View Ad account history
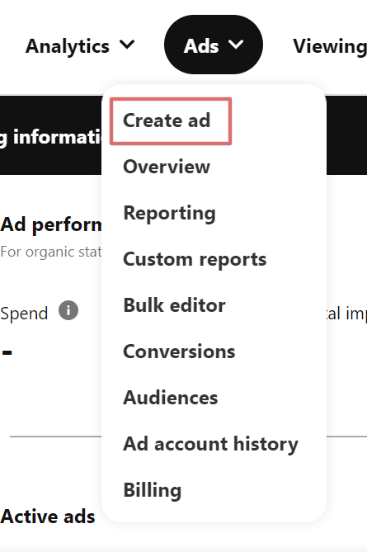 tap(210, 444)
